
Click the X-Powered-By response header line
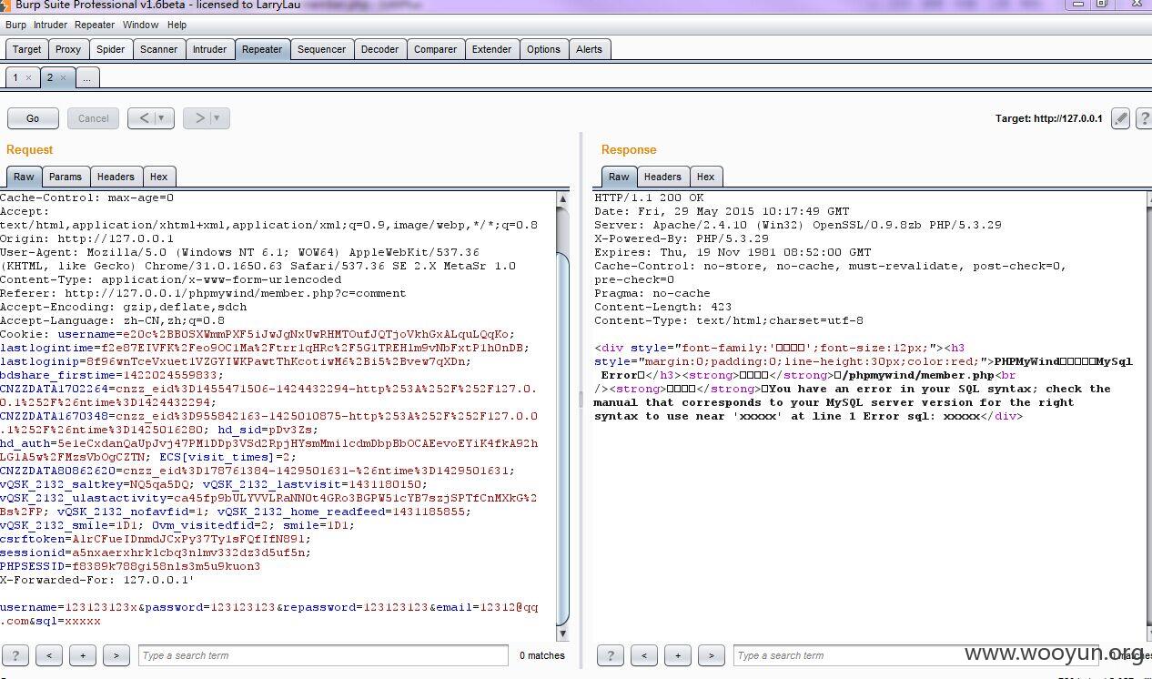click(682, 238)
